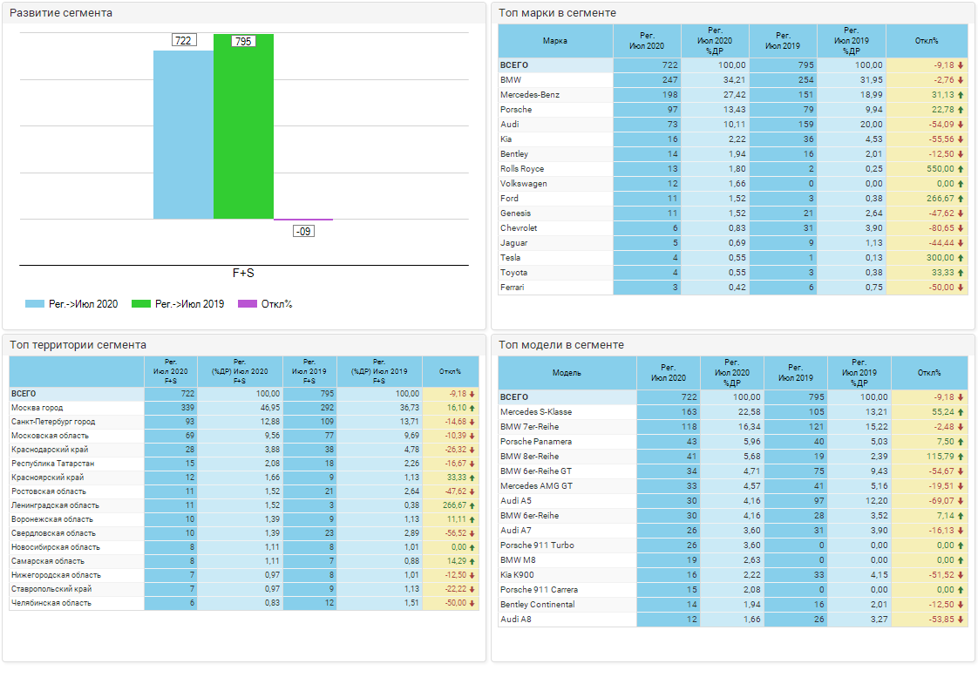Viewport: 978px width, 691px height.
Task: Click the up arrow in Москва город row
Action: click(472, 408)
